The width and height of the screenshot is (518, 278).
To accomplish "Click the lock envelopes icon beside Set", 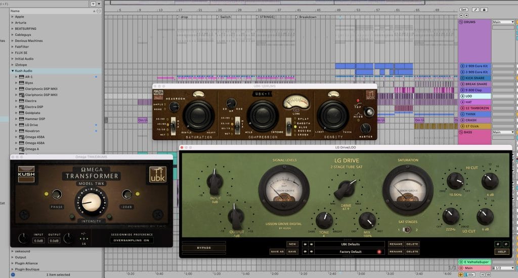I will pos(485,10).
